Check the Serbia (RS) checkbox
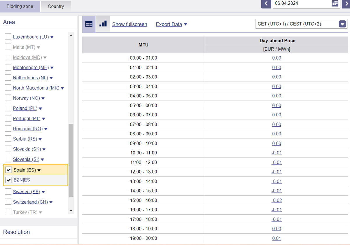350x245 pixels. tap(8, 139)
